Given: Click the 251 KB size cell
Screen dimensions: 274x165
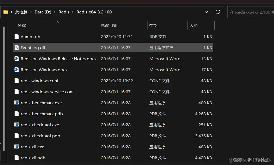Looking at the screenshot, I should pos(205,125).
